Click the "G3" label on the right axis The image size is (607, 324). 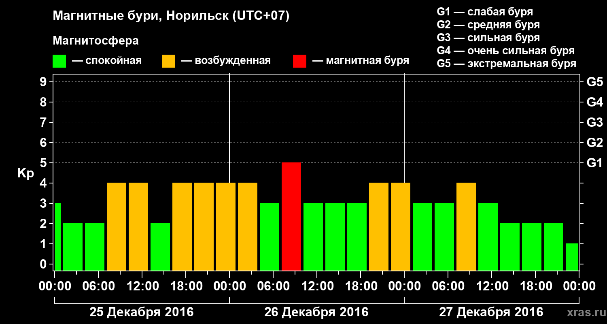[x=594, y=122]
